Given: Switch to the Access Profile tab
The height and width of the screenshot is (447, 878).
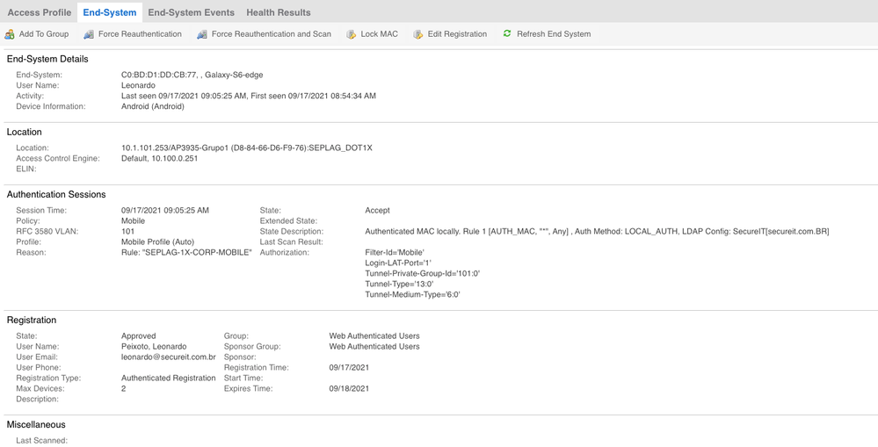Looking at the screenshot, I should click(40, 12).
